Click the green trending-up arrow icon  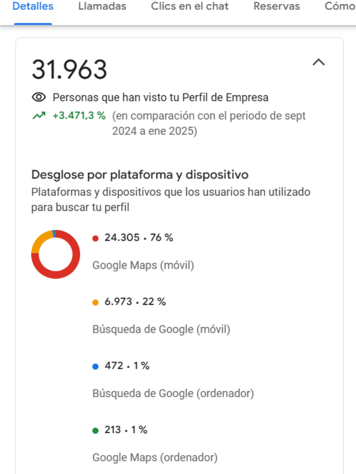[x=38, y=116]
